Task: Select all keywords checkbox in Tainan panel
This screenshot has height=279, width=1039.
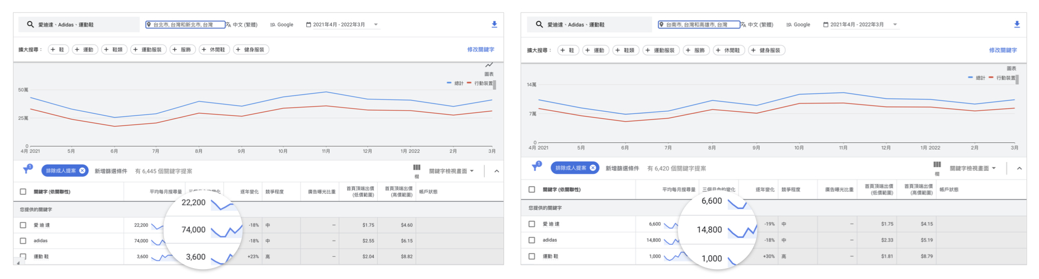Action: pos(531,189)
